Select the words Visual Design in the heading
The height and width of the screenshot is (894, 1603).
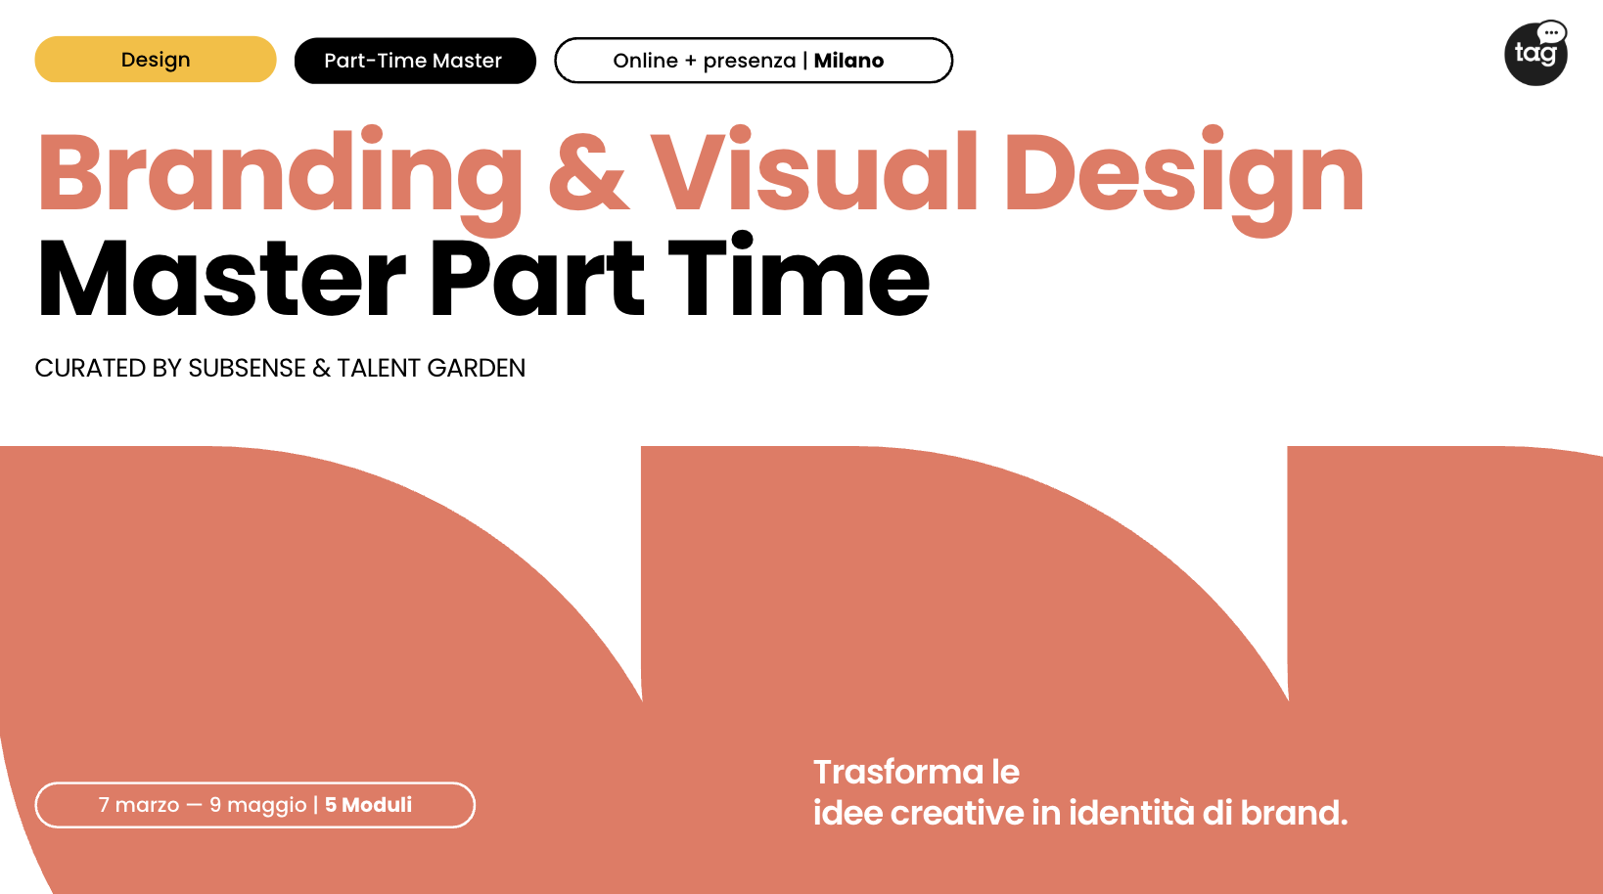pos(1006,174)
